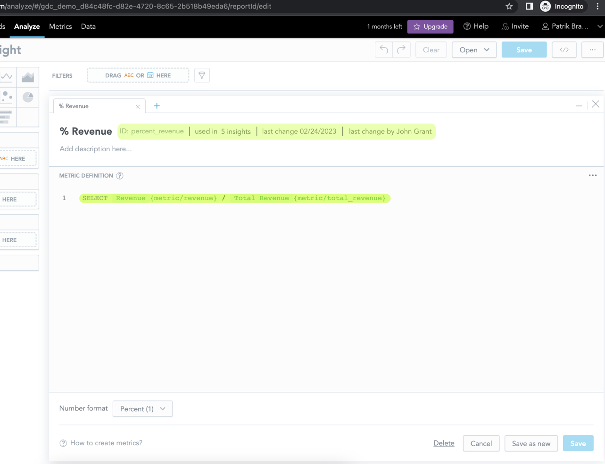Select the area chart visualization type
605x464 pixels.
coord(28,77)
